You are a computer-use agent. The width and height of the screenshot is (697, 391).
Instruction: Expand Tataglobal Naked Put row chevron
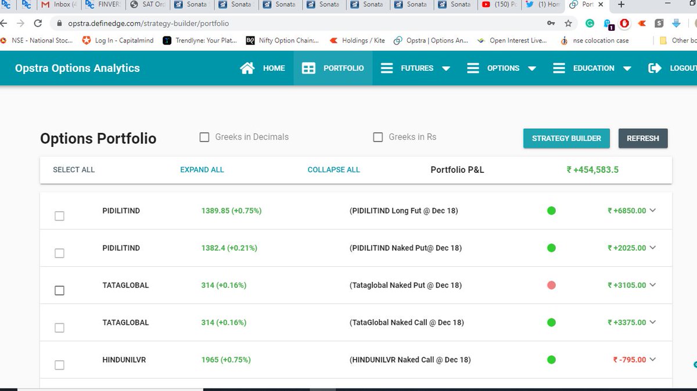[653, 285]
